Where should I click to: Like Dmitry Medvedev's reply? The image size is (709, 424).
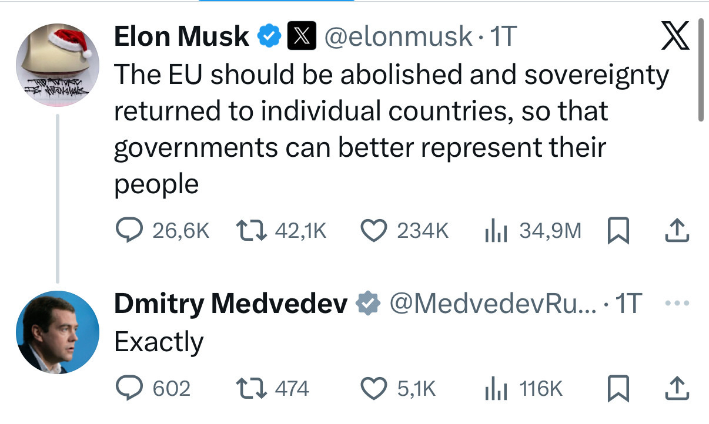pos(374,388)
